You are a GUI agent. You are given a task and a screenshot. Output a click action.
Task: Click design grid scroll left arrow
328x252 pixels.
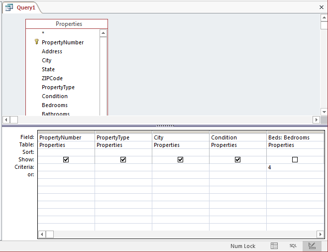pos(42,234)
